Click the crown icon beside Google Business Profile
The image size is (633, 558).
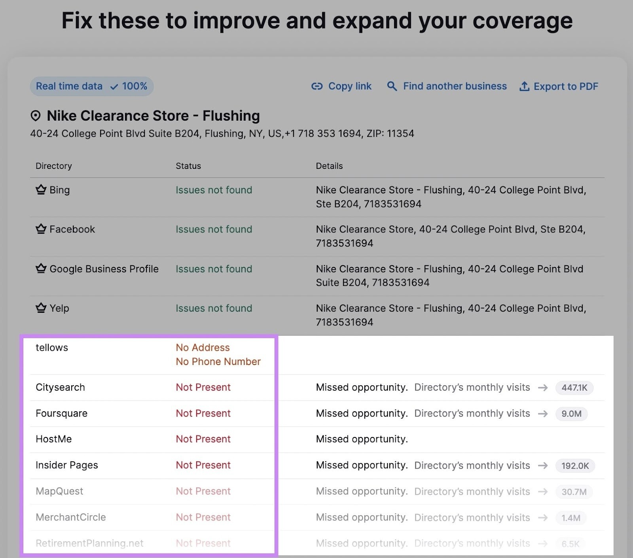[x=41, y=269]
